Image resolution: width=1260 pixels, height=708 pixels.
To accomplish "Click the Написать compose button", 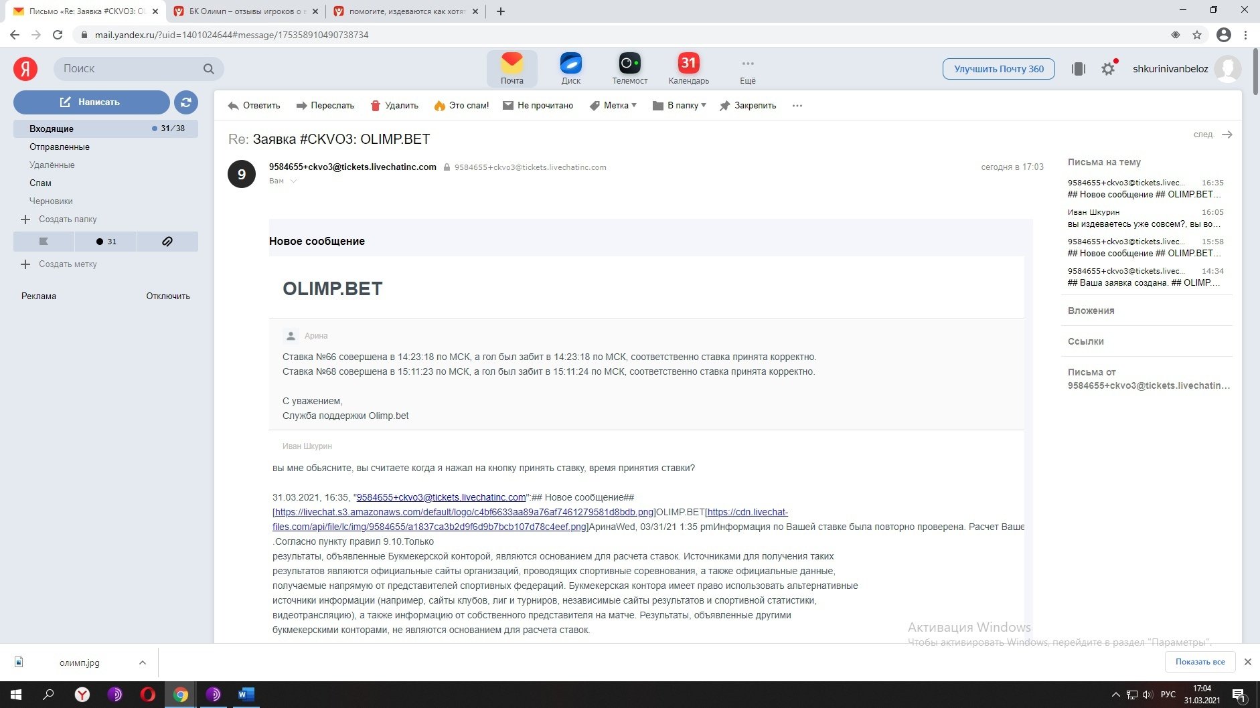I will click(91, 102).
